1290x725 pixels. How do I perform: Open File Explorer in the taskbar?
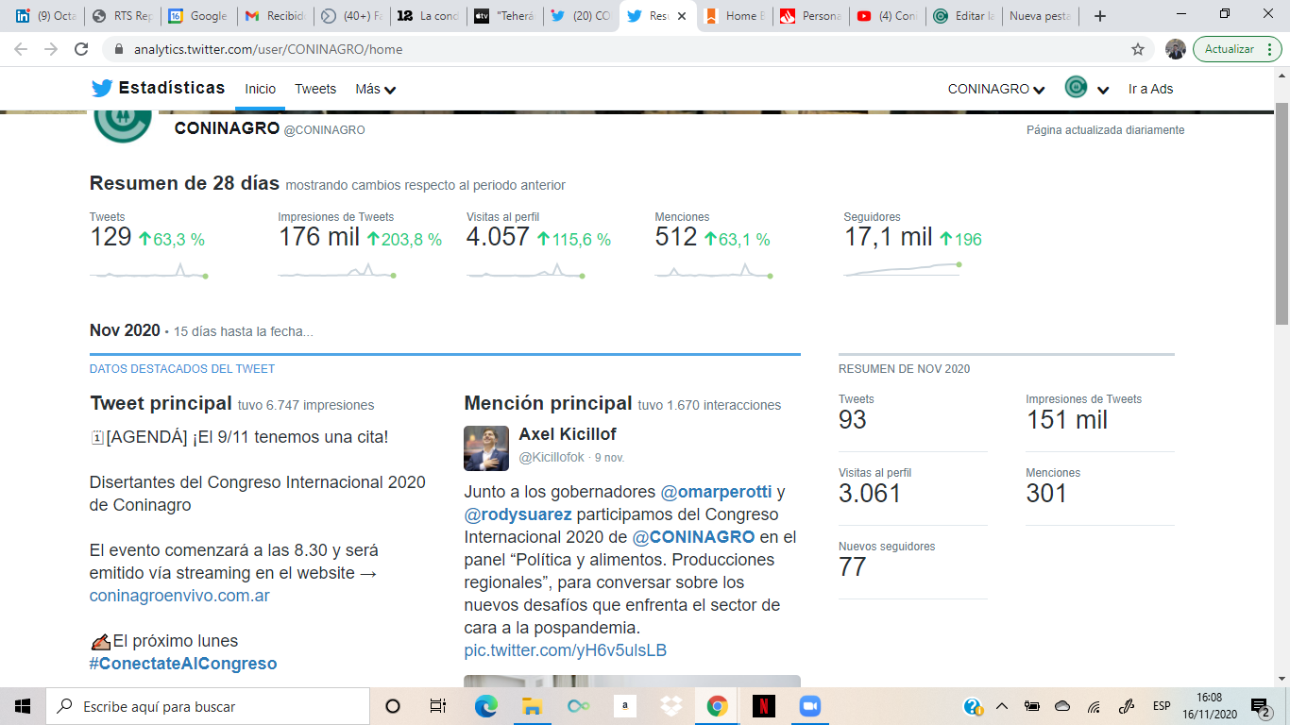point(532,706)
